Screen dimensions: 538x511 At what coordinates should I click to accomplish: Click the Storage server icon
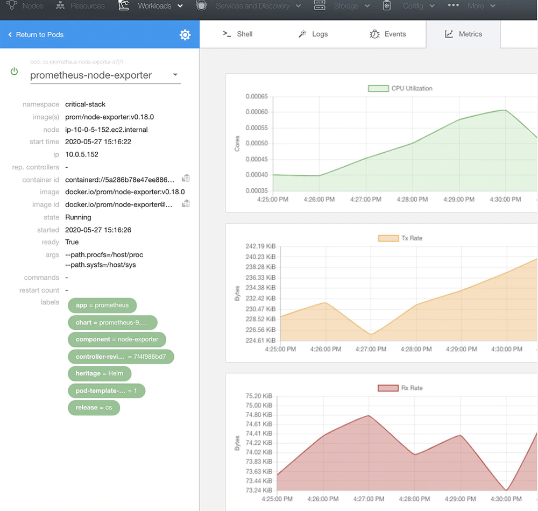tap(320, 5)
